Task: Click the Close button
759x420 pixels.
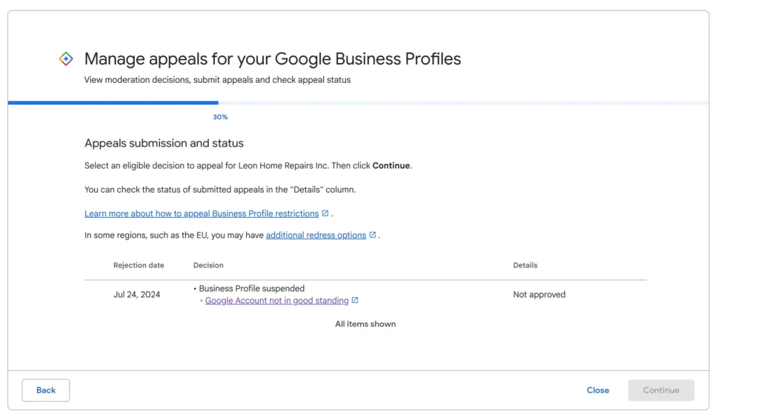Action: click(598, 390)
